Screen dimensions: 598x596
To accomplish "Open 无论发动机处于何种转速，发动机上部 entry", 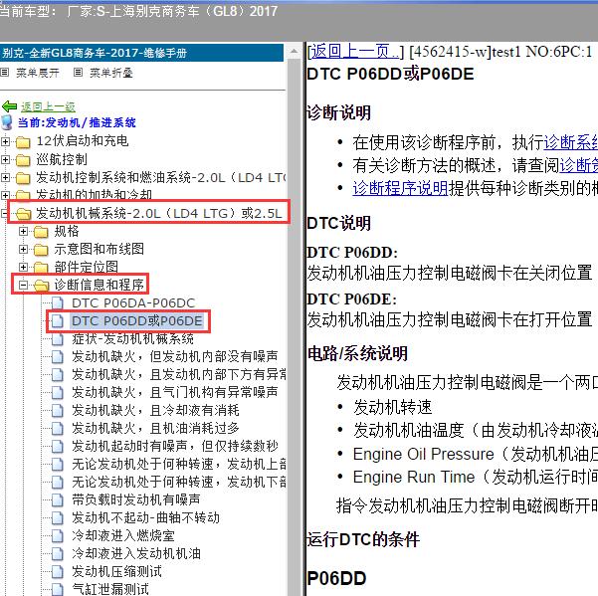I will [179, 464].
